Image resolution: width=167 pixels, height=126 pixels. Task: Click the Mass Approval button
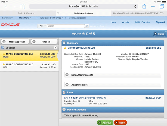[x=15, y=42]
